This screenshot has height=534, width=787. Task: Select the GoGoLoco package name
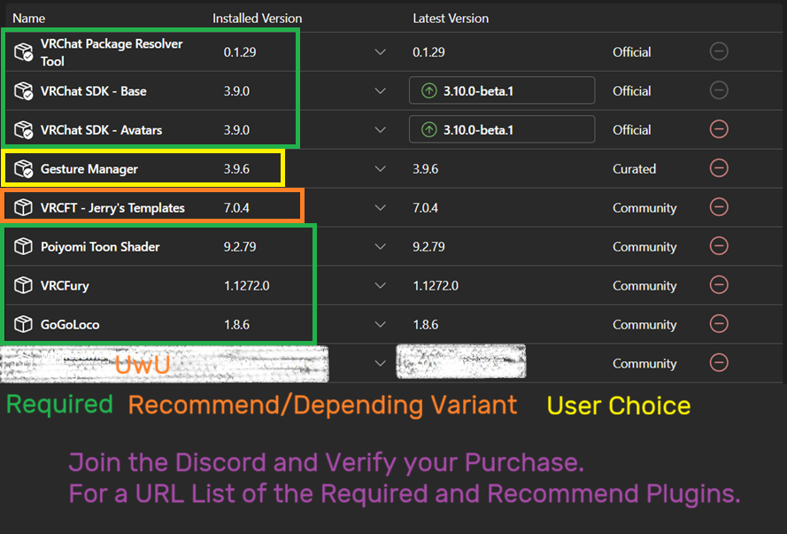coord(70,325)
